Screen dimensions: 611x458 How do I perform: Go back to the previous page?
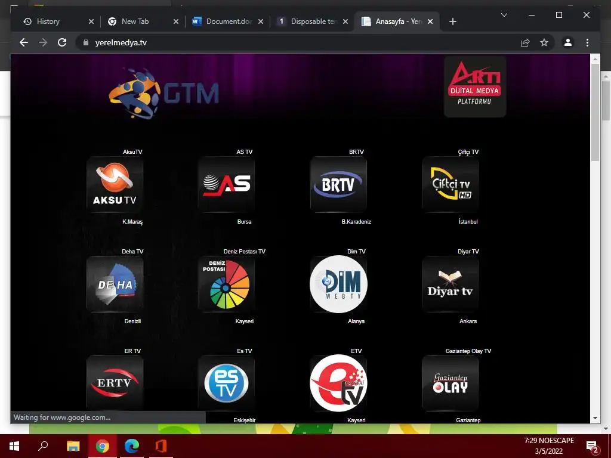coord(24,42)
